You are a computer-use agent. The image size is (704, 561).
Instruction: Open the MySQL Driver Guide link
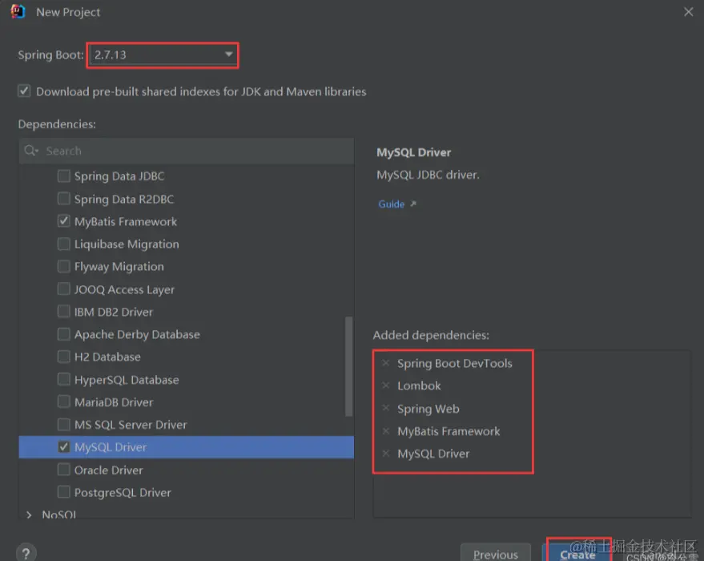392,204
